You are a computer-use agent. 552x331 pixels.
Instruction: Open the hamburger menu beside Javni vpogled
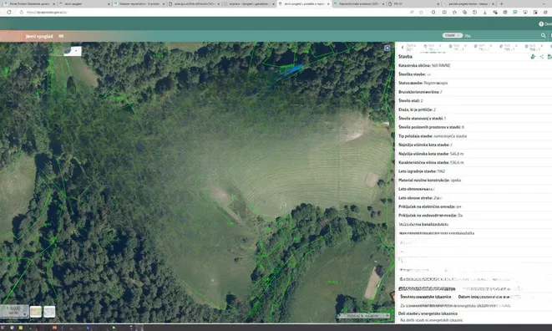(x=61, y=36)
